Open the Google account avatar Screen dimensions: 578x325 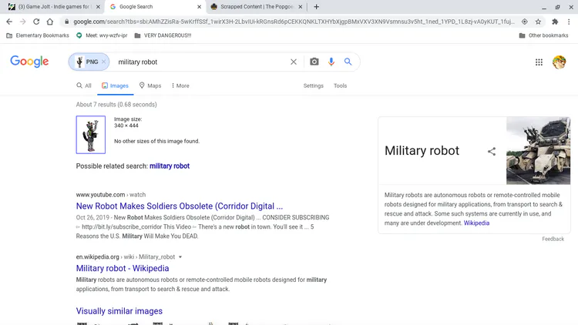point(560,62)
